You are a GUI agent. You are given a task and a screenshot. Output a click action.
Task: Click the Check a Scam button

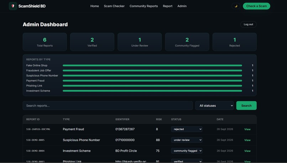pos(256,6)
